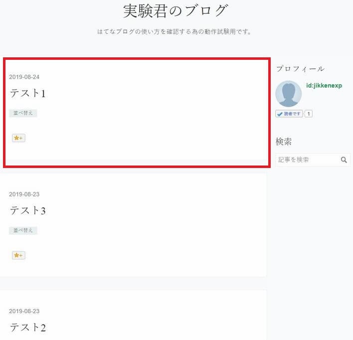The image size is (353, 340).
Task: Open the subscriber count badge showing 1
Action: tap(309, 114)
